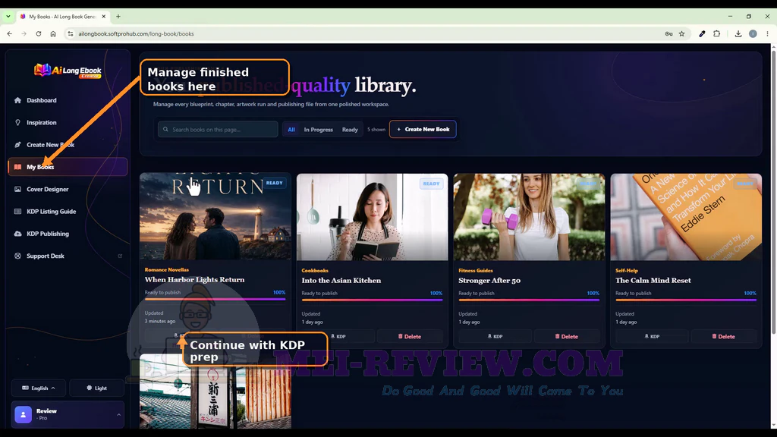Filter books by In Progress

tap(318, 129)
